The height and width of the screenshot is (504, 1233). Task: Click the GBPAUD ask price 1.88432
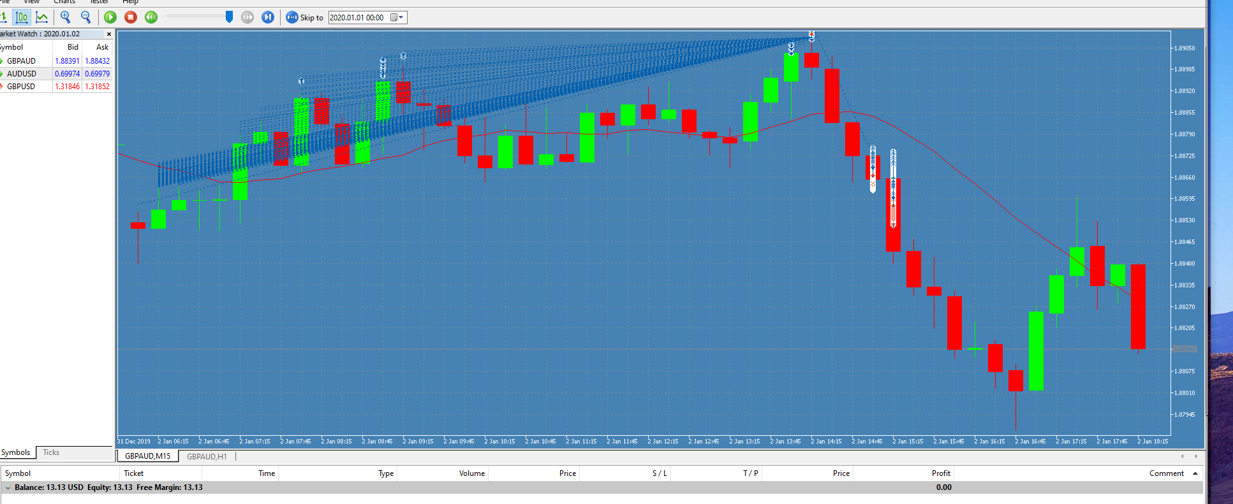(97, 61)
